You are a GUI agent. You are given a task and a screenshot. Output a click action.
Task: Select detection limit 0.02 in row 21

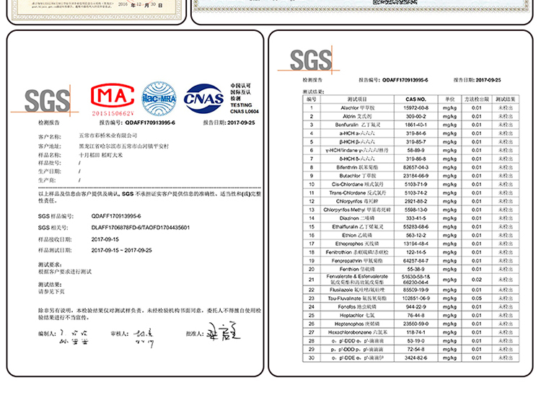477,280
